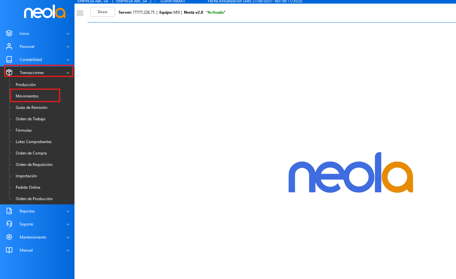Collapse the Transacciones section chevron
The height and width of the screenshot is (279, 456).
click(68, 73)
